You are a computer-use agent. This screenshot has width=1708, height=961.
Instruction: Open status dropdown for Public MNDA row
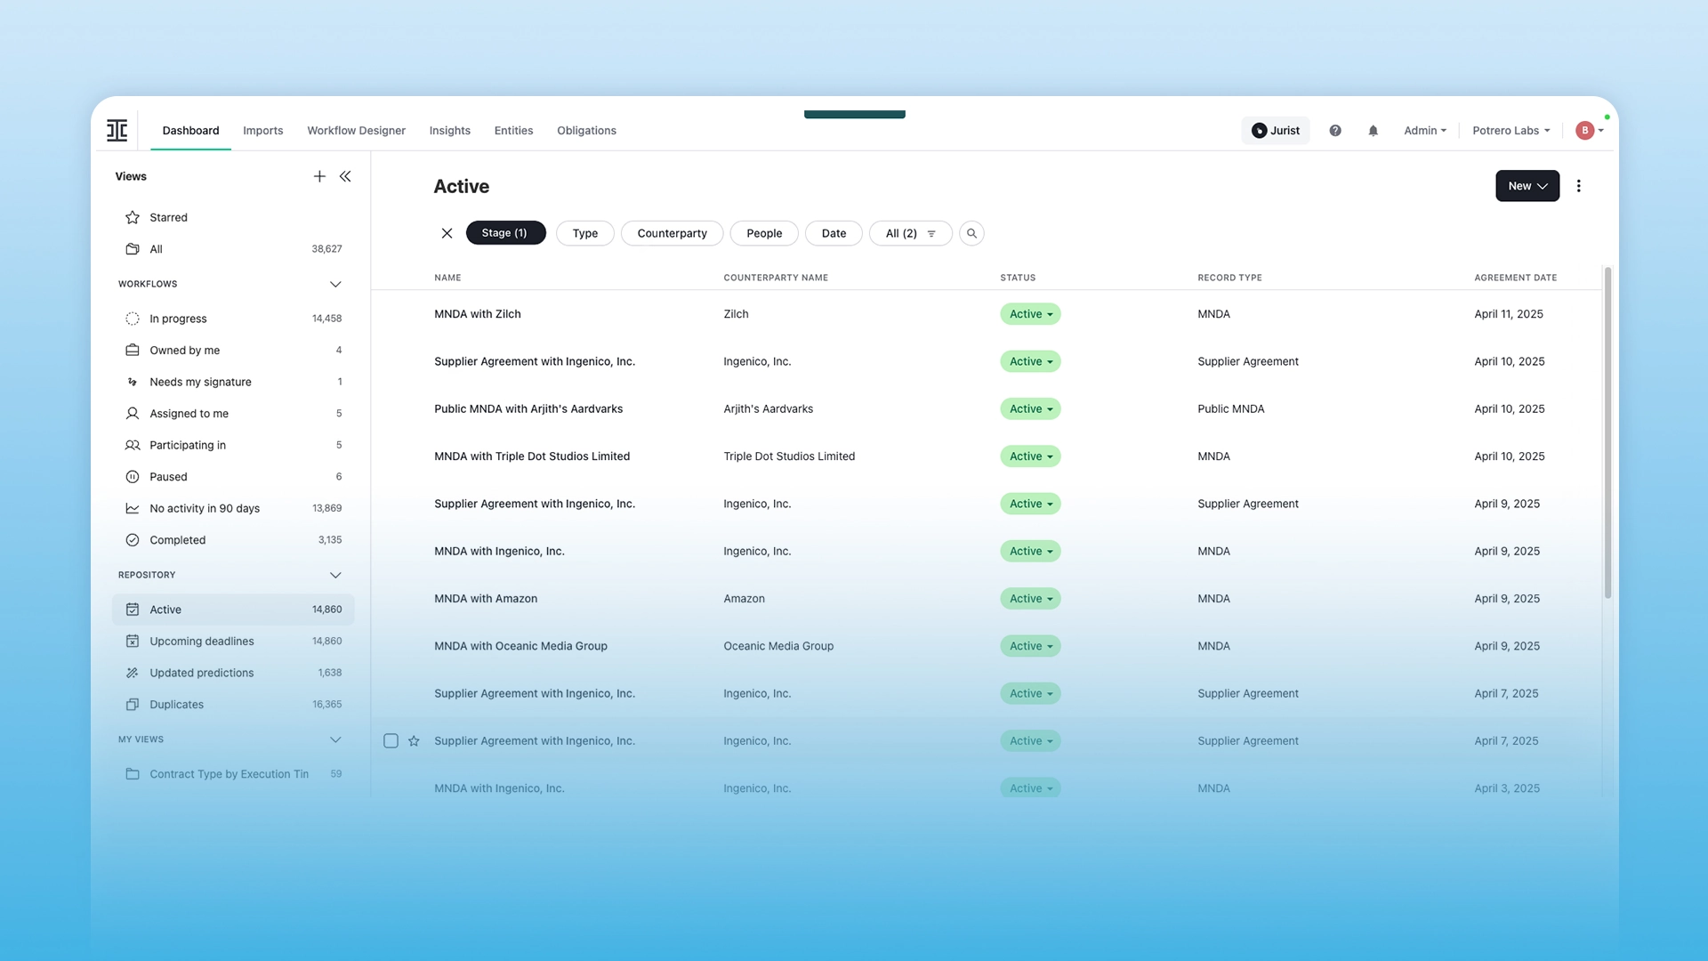tap(1030, 408)
